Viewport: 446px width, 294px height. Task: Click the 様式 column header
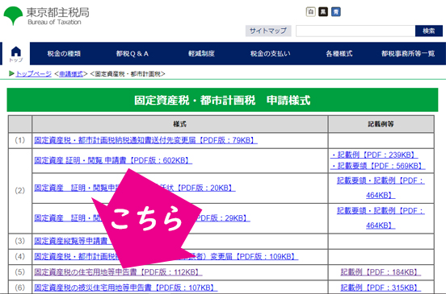point(179,124)
